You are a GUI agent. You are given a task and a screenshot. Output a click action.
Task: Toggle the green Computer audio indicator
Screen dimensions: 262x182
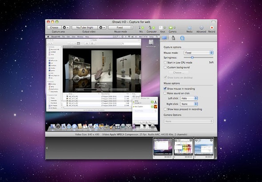pyautogui.click(x=153, y=27)
